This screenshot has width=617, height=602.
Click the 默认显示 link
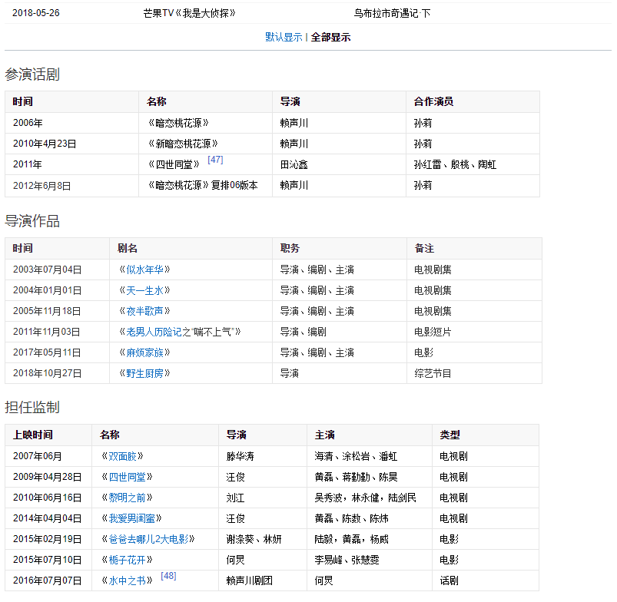click(x=284, y=37)
